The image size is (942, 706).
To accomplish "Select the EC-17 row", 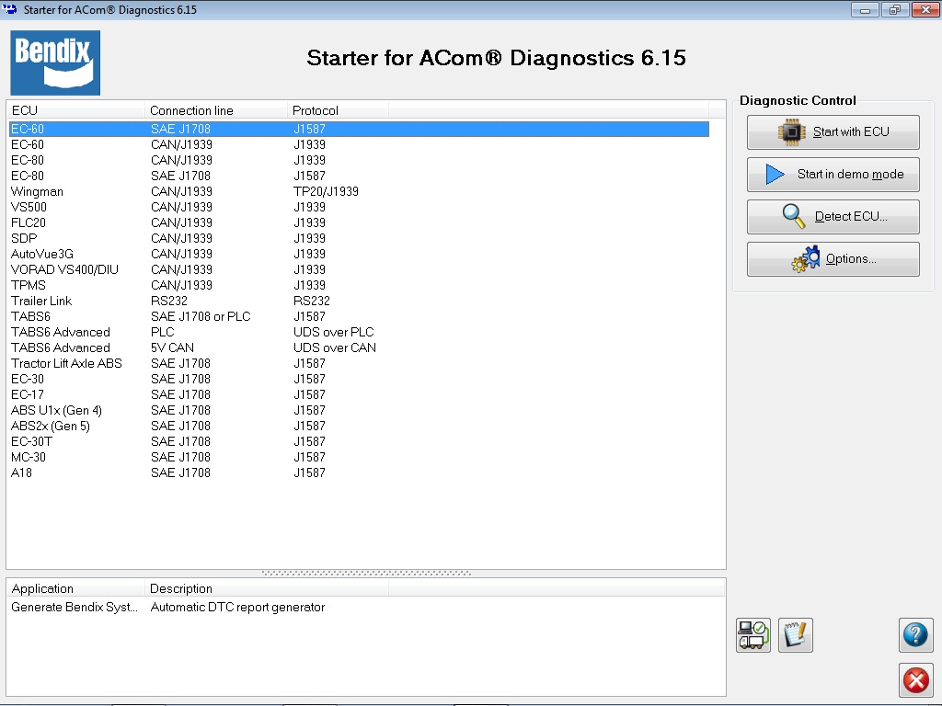I will click(360, 394).
